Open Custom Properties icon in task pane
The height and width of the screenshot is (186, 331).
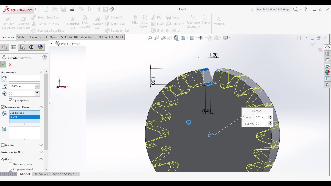[x=328, y=79]
